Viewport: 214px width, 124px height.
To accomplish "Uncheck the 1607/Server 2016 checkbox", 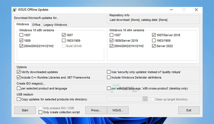I will click(154, 35).
